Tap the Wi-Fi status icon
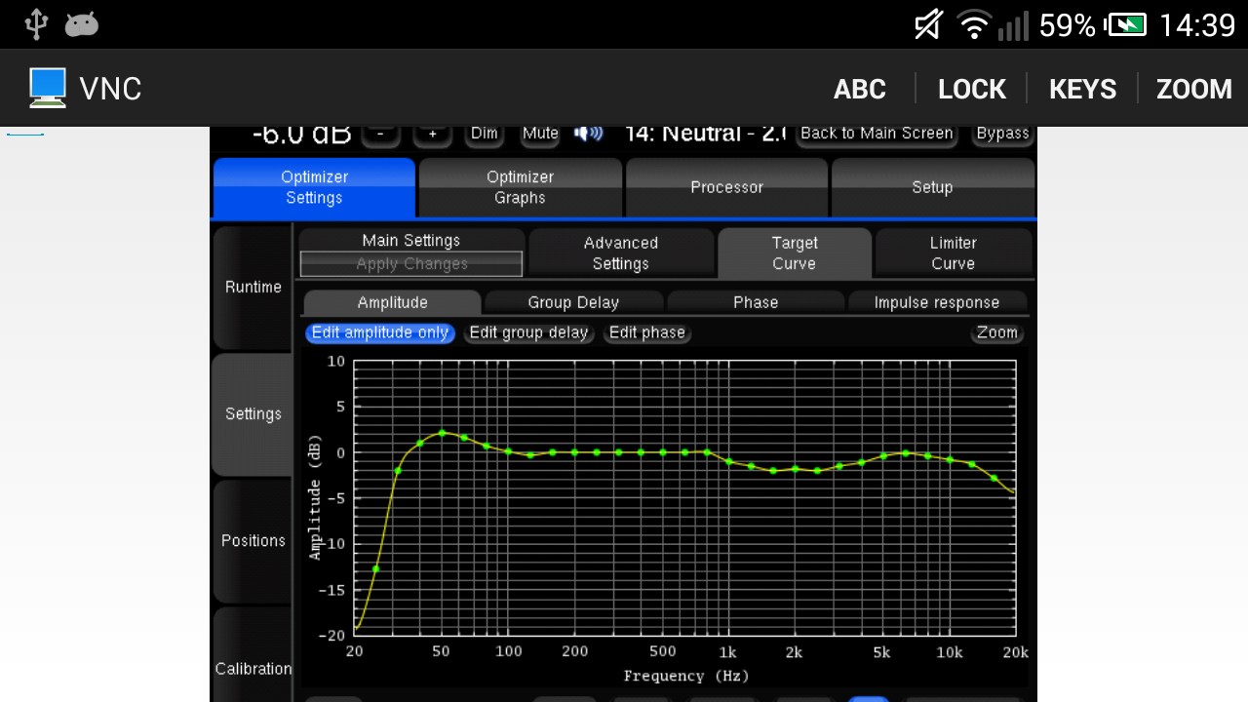Screen dimensions: 1248x702 974,24
